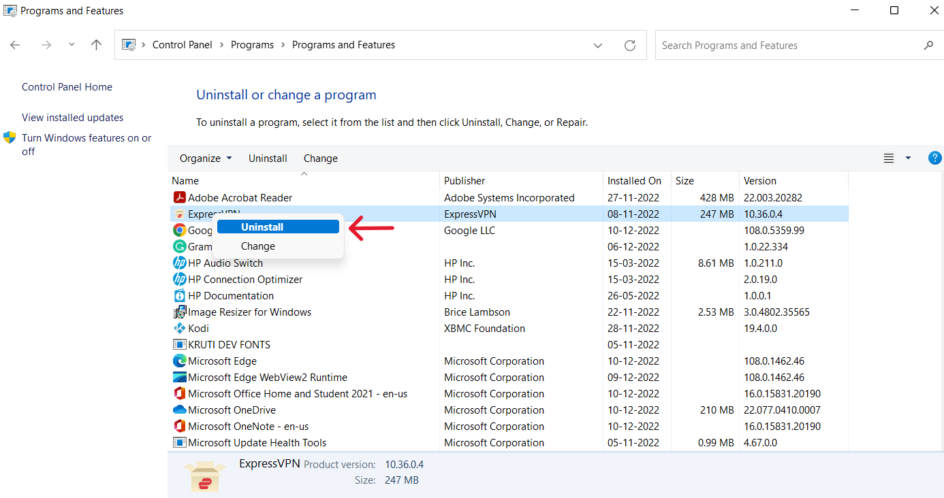Click the KRUTI DEV FONTS icon
This screenshot has height=498, width=944.
[x=179, y=345]
